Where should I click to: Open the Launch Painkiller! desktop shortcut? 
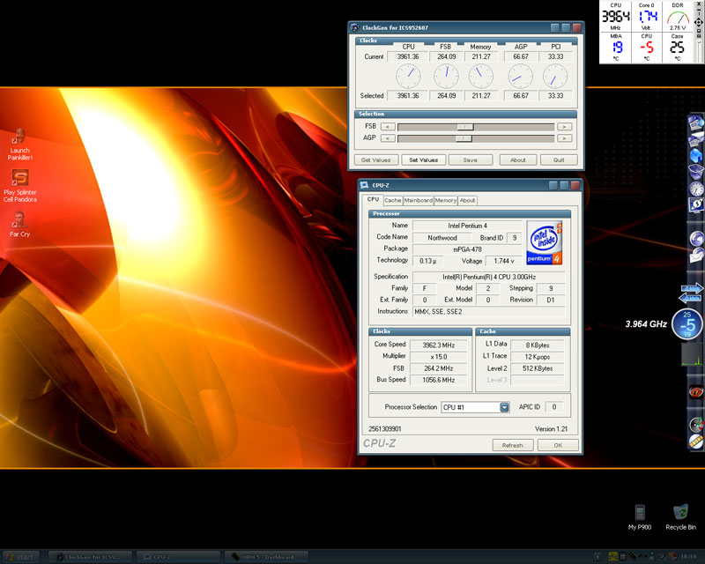19,145
